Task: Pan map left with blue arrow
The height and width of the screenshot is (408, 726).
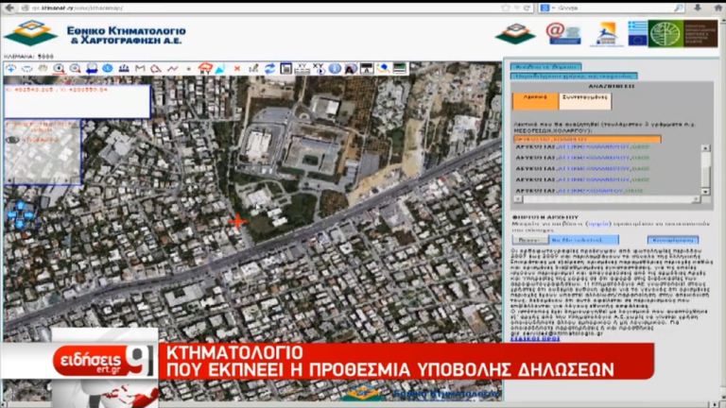Action: tap(11, 215)
